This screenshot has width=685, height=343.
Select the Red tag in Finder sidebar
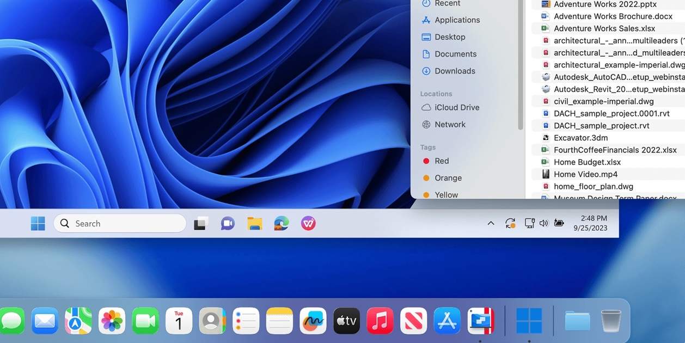pyautogui.click(x=441, y=161)
